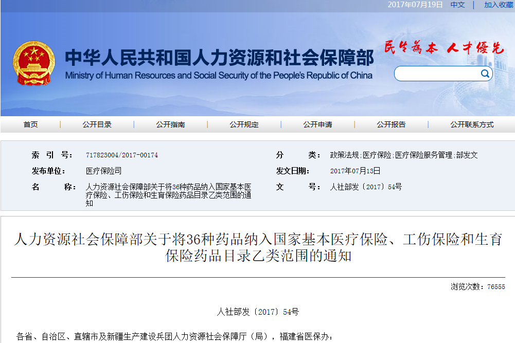This screenshot has width=515, height=343.
Task: Click the issue date 2017年07月13日
Action: tap(355, 171)
